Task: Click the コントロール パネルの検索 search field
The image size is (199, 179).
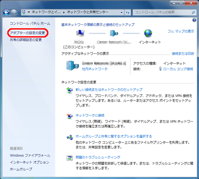Action: (x=162, y=12)
